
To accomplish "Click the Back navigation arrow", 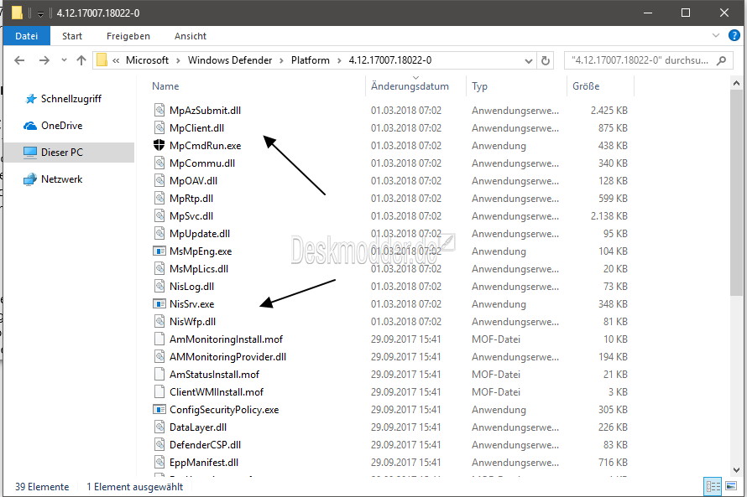I will tap(19, 60).
